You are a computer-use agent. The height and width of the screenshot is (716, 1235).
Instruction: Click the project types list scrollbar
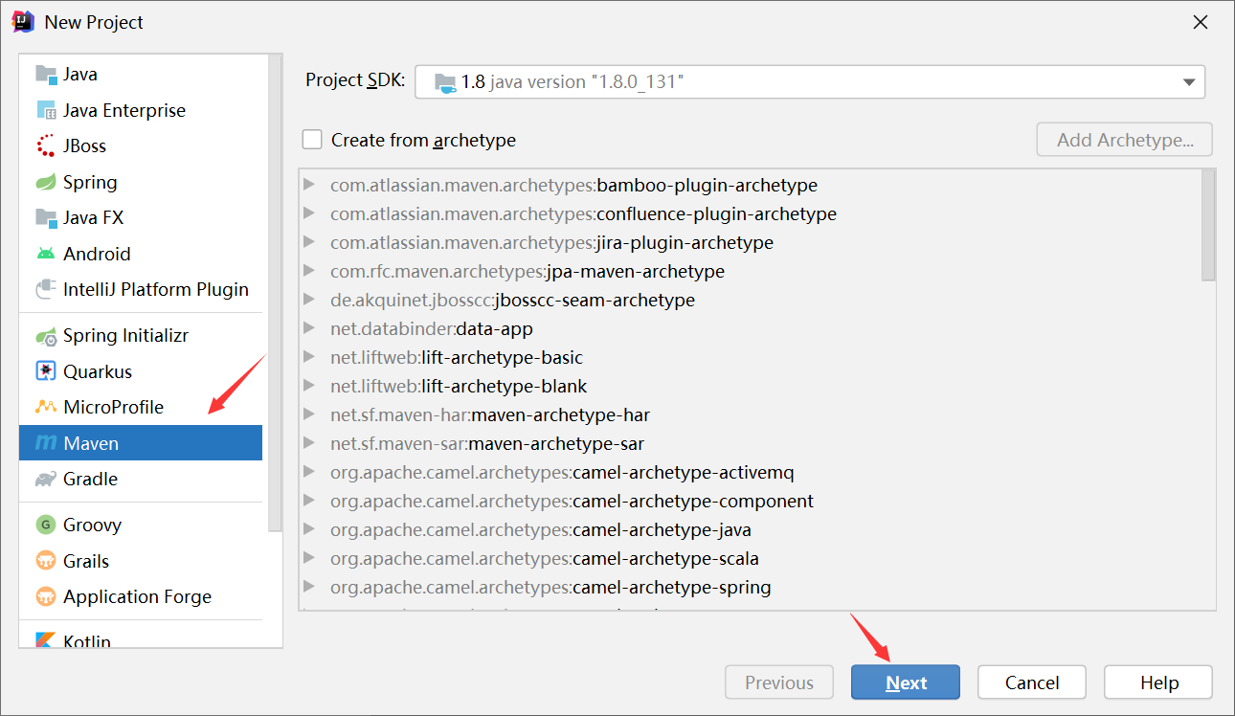pyautogui.click(x=276, y=293)
